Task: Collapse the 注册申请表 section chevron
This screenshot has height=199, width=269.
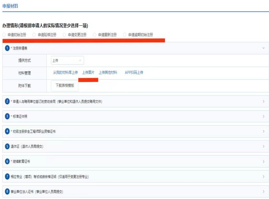Action: coord(263,48)
